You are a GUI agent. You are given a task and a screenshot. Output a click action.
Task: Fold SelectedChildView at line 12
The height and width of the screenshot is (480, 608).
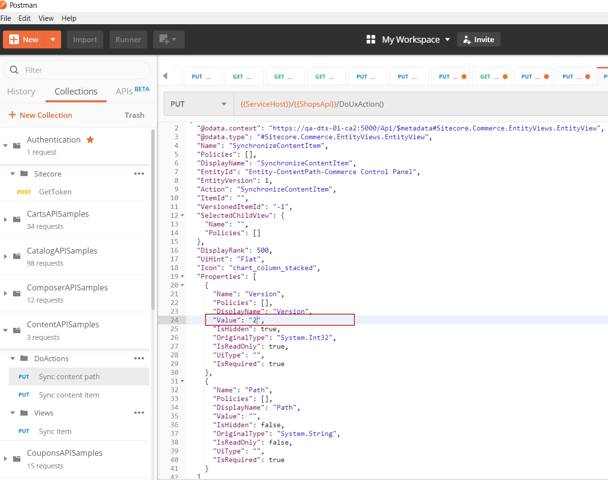(182, 215)
